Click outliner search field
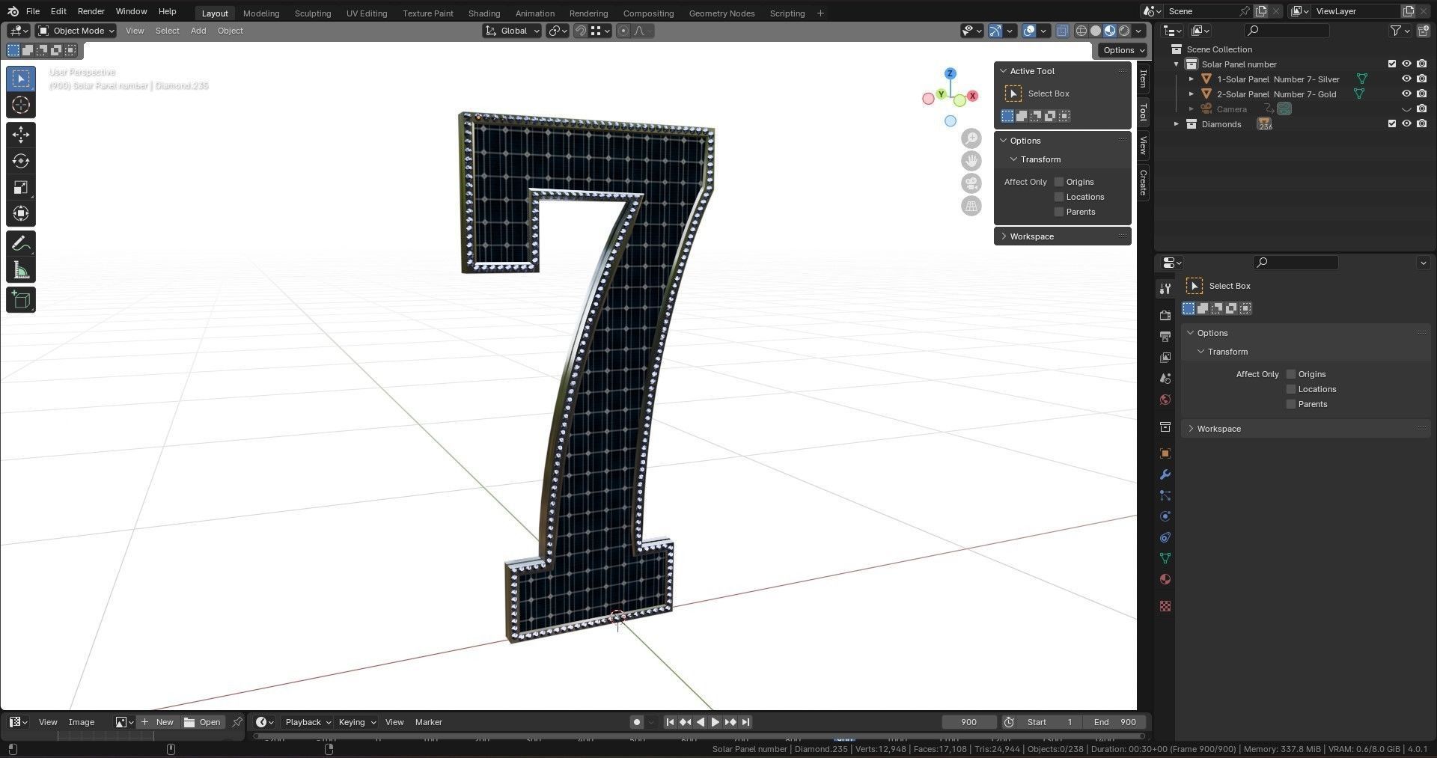The image size is (1437, 758). [x=1287, y=31]
